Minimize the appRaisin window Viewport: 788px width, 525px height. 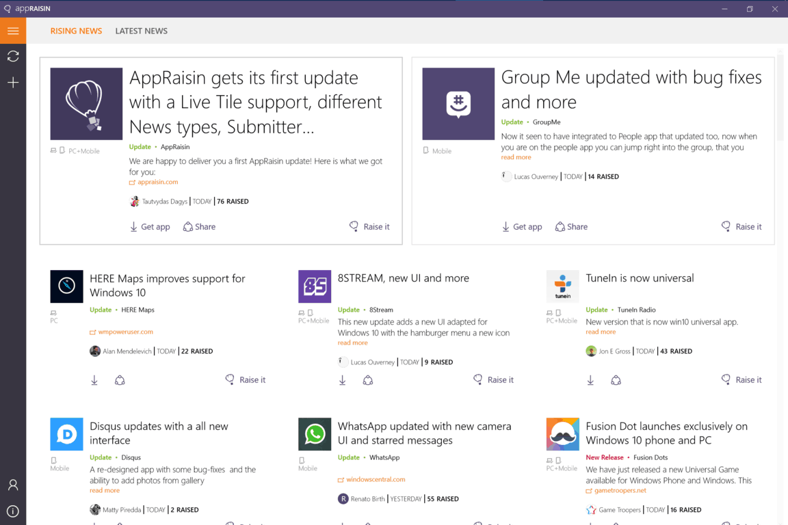click(724, 8)
